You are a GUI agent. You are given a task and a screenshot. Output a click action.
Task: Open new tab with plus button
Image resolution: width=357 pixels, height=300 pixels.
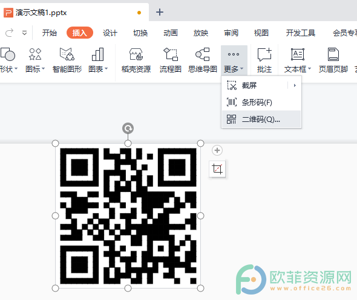coord(160,12)
